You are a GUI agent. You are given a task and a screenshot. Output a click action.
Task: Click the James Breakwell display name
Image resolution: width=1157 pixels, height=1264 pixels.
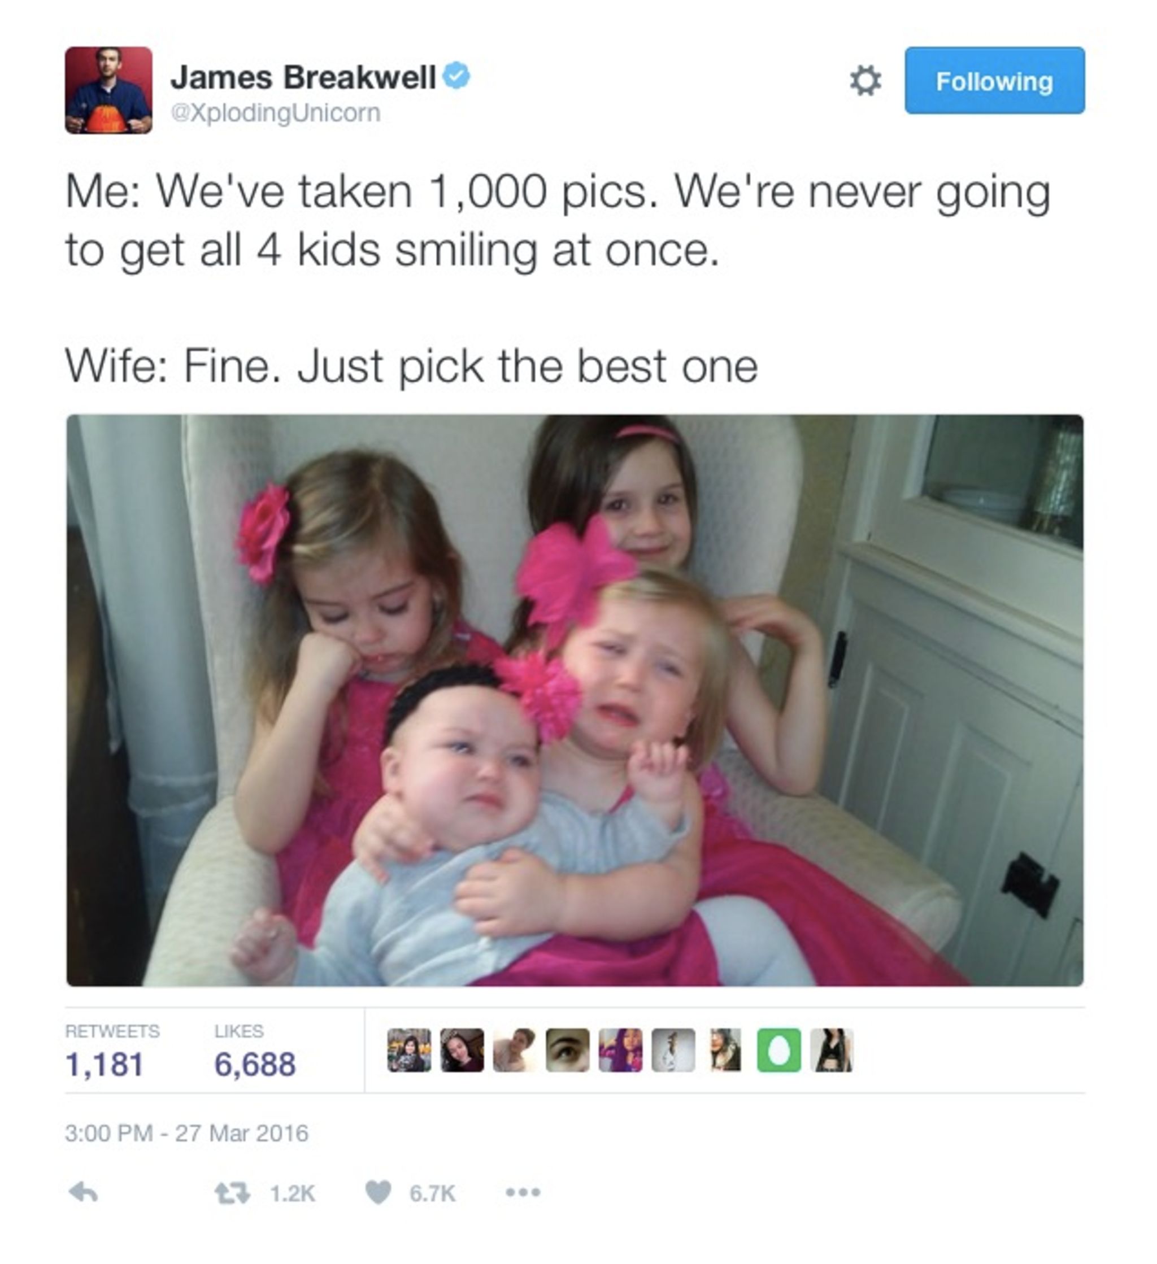point(303,77)
